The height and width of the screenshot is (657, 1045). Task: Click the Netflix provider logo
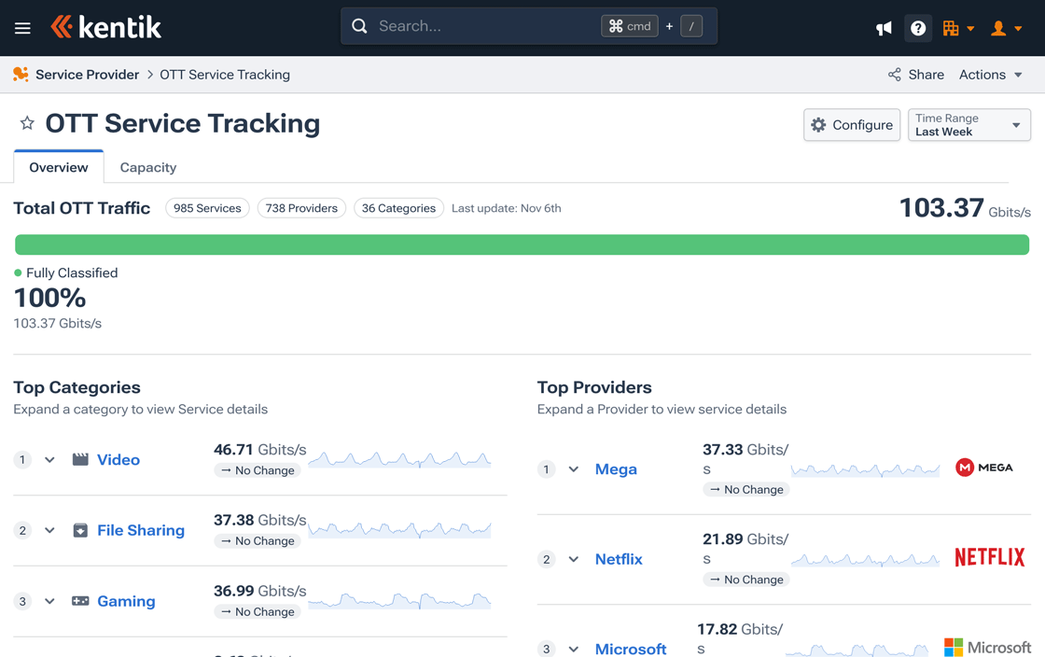[989, 557]
